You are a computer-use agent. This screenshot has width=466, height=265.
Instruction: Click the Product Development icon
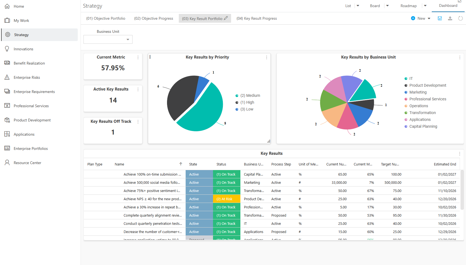7,120
